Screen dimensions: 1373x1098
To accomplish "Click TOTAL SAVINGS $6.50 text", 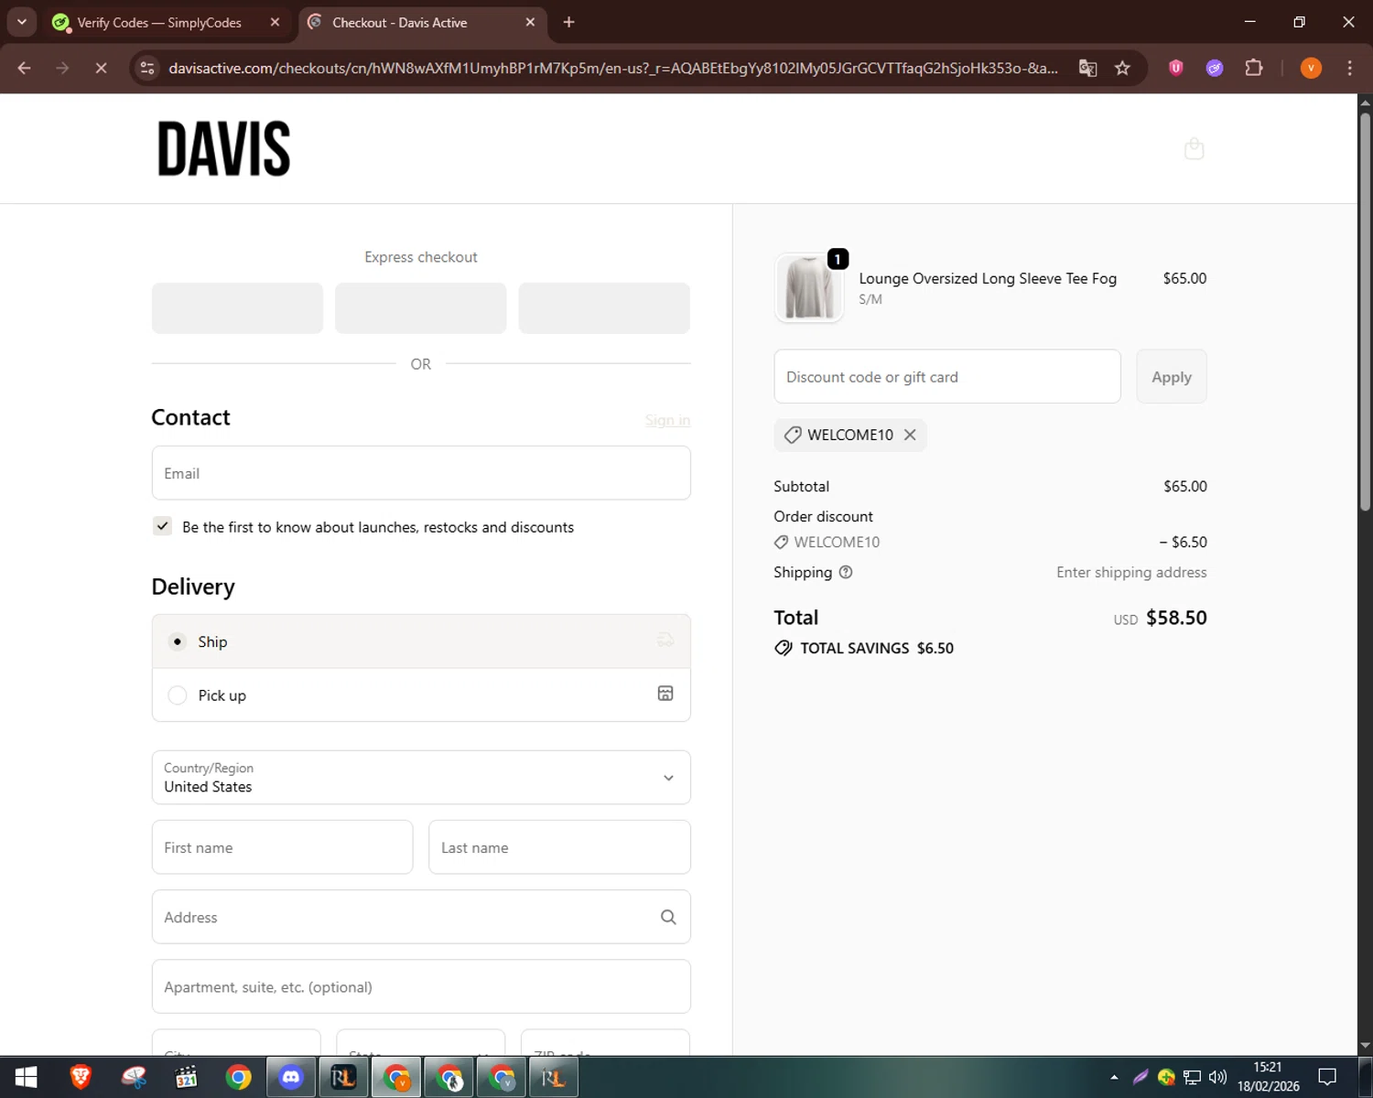I will [877, 648].
